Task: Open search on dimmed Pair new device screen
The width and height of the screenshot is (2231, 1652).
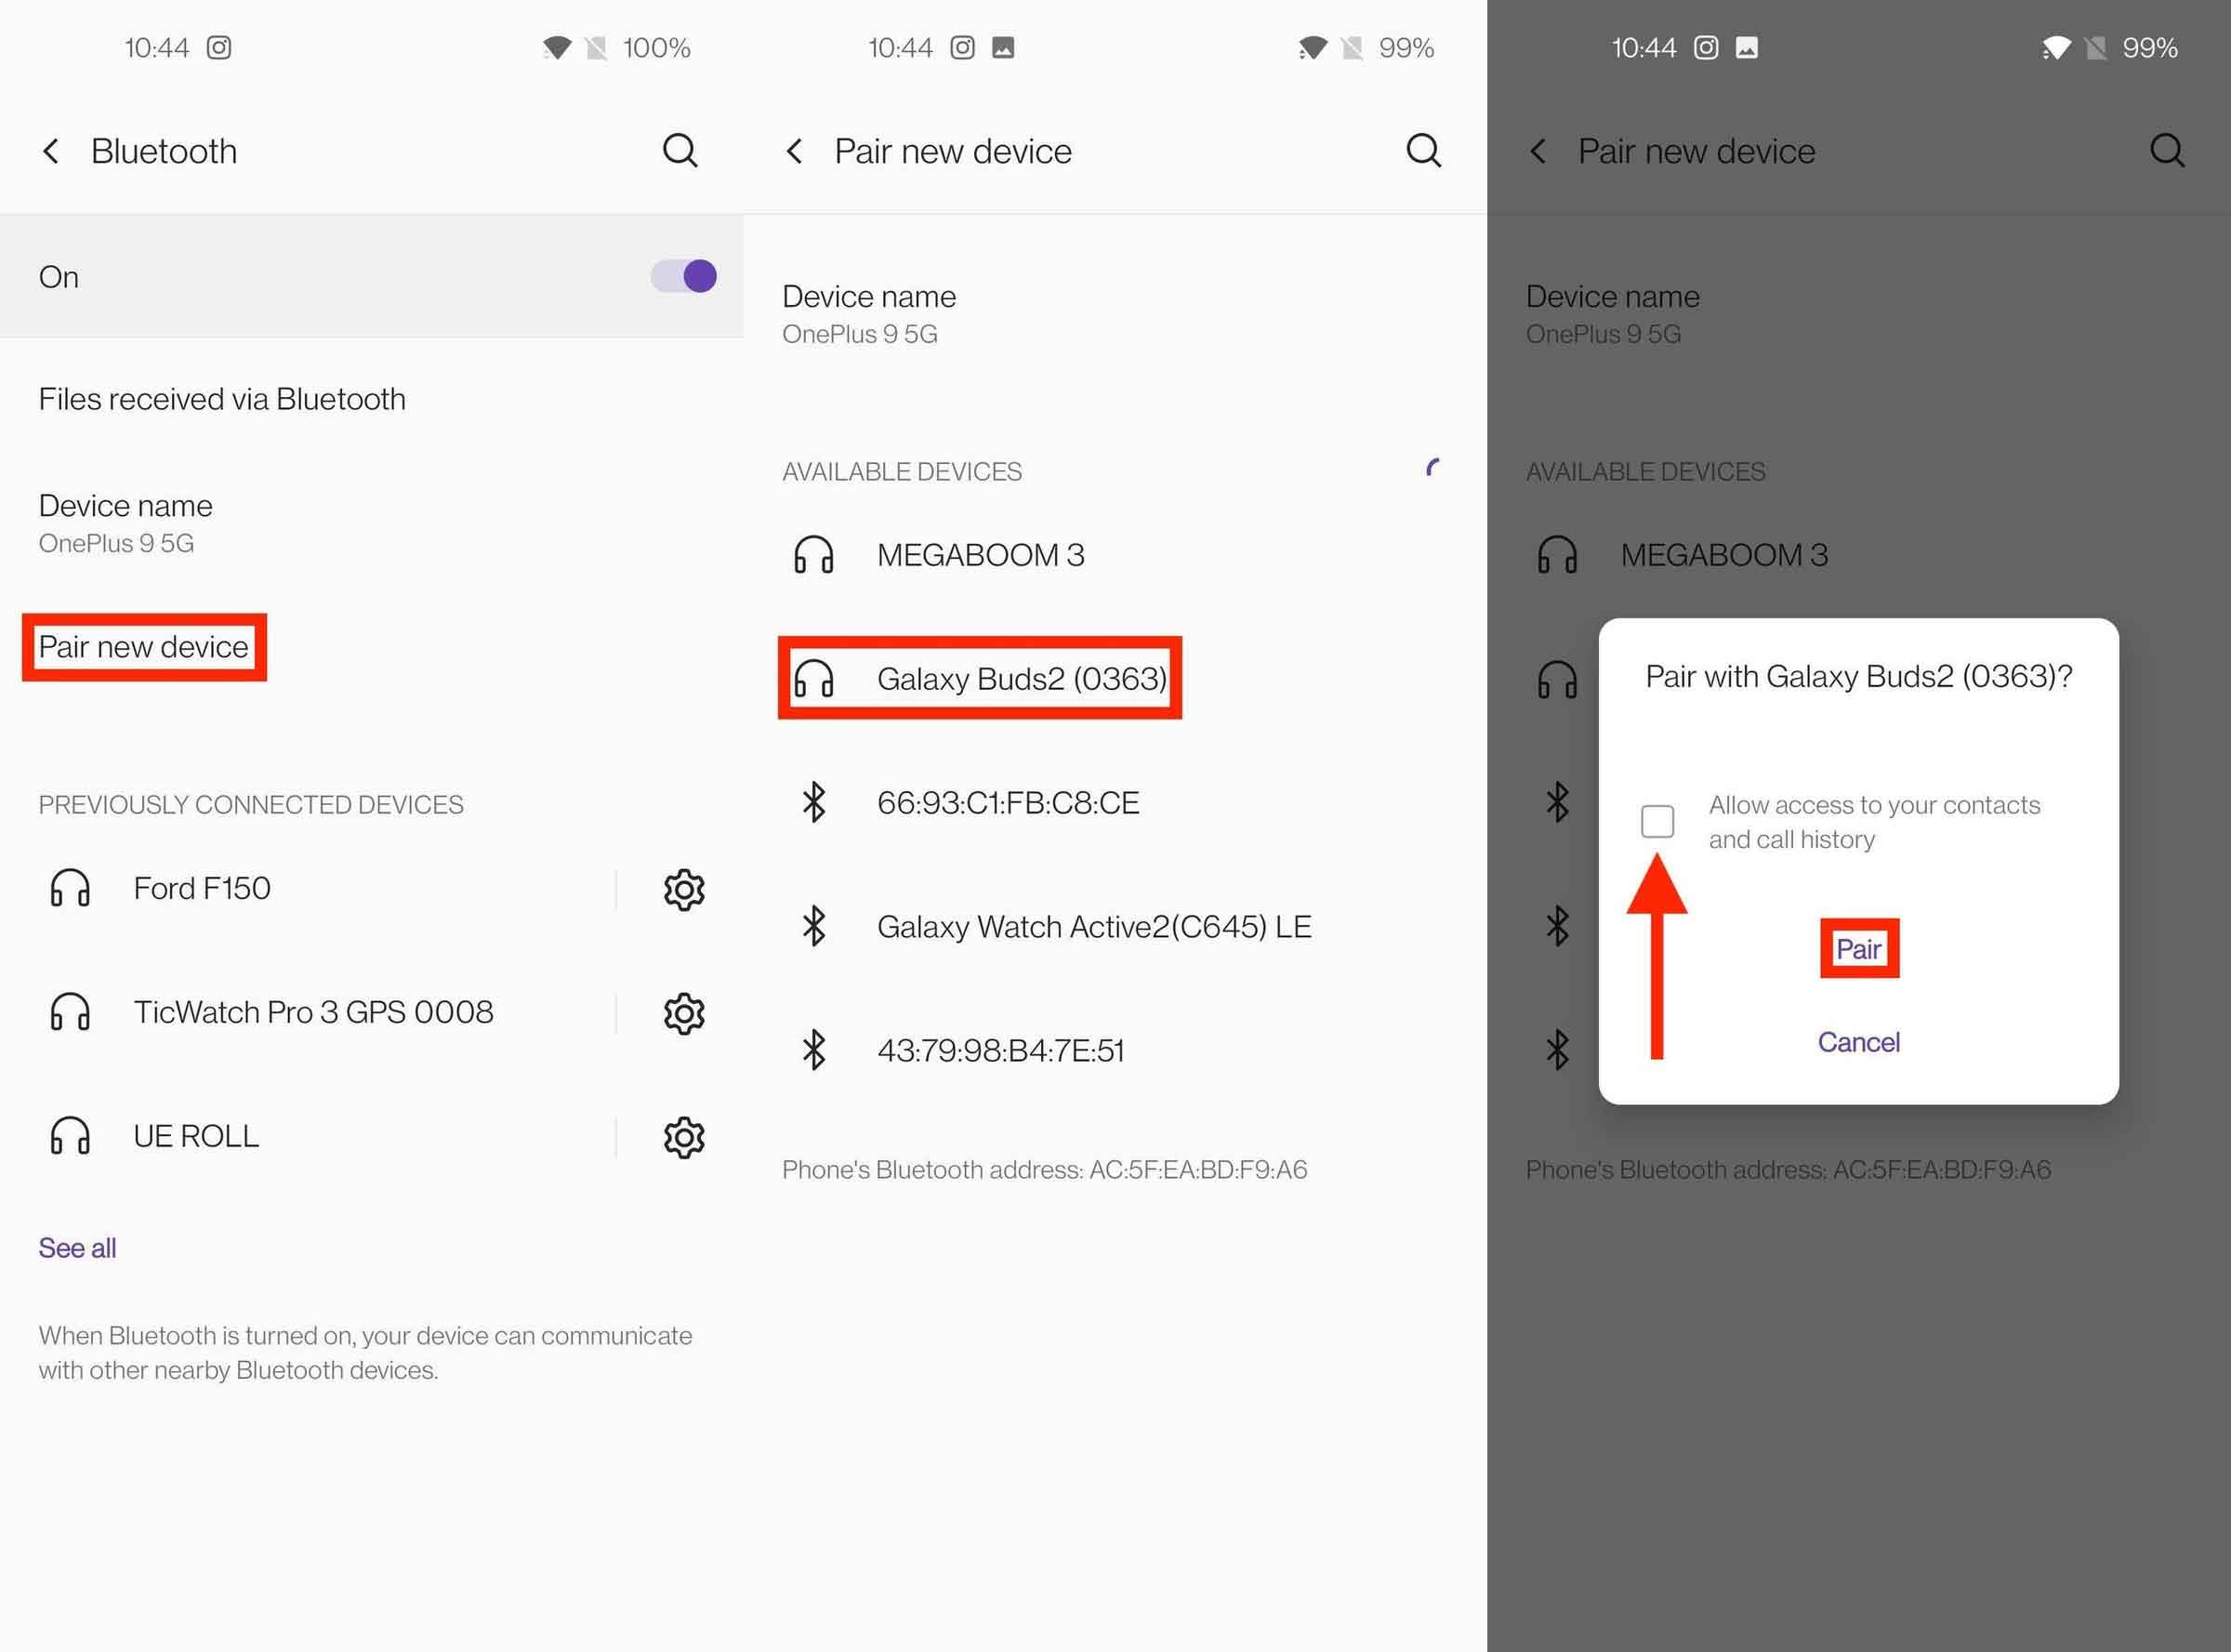Action: pyautogui.click(x=2167, y=151)
